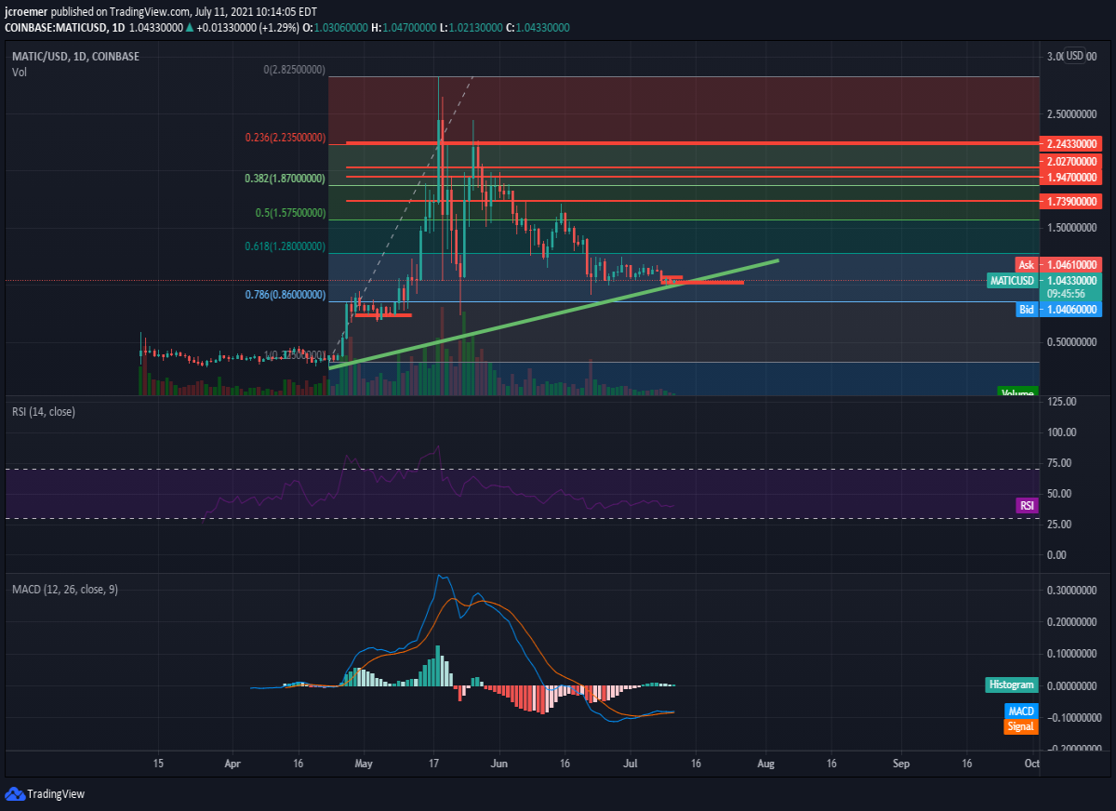This screenshot has width=1116, height=811.
Task: Open the MACD (12, 26, close, 9) legend
Action: click(x=64, y=589)
